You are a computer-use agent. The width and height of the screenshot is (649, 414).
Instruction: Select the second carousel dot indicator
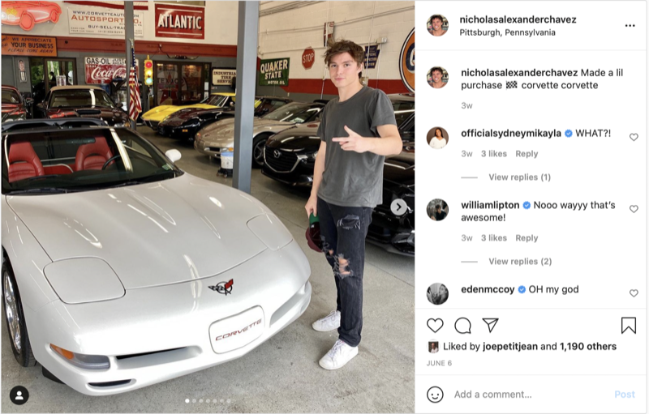194,401
